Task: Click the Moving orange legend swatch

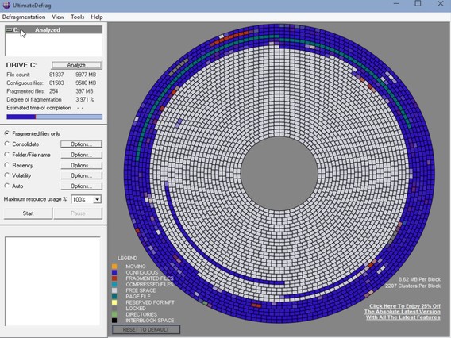Action: 114,267
